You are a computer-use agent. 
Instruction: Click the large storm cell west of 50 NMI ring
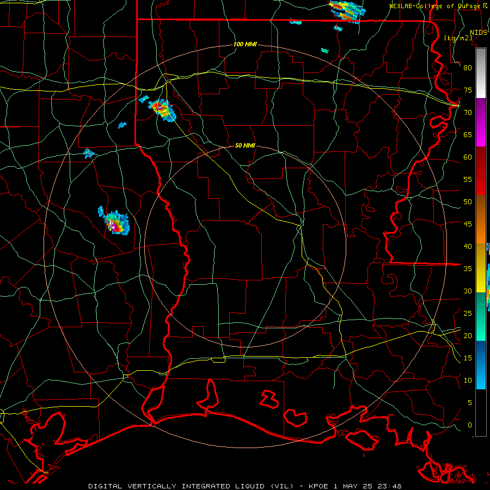click(116, 223)
